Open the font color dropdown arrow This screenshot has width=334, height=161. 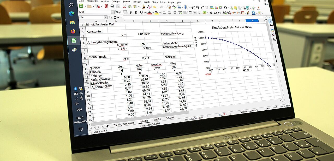[x=153, y=12]
